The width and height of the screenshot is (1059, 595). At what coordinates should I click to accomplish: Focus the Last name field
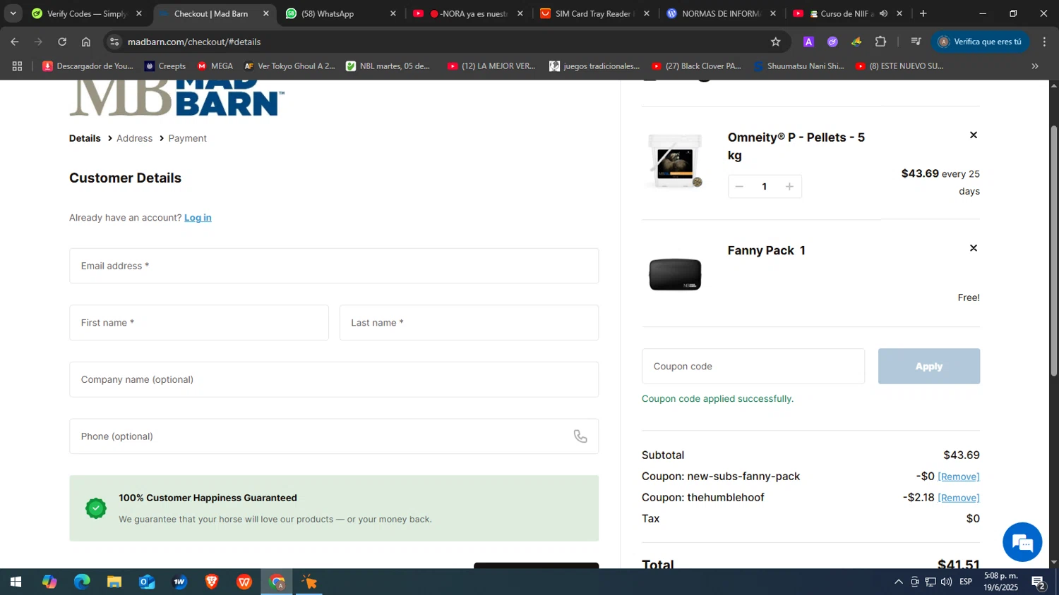(469, 323)
